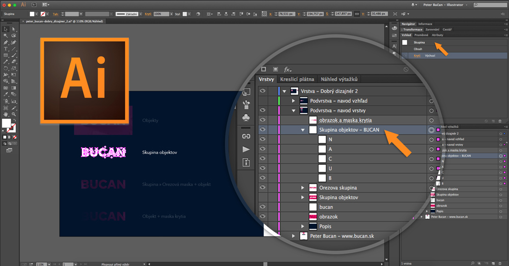Select the Rectangle tool
The width and height of the screenshot is (509, 266).
point(6,55)
